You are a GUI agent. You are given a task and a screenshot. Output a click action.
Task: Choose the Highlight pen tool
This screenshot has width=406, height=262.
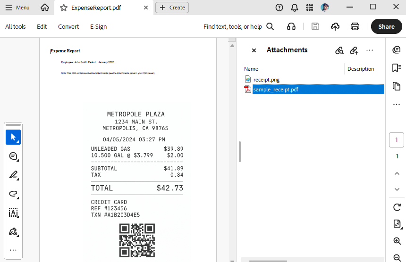(x=13, y=175)
